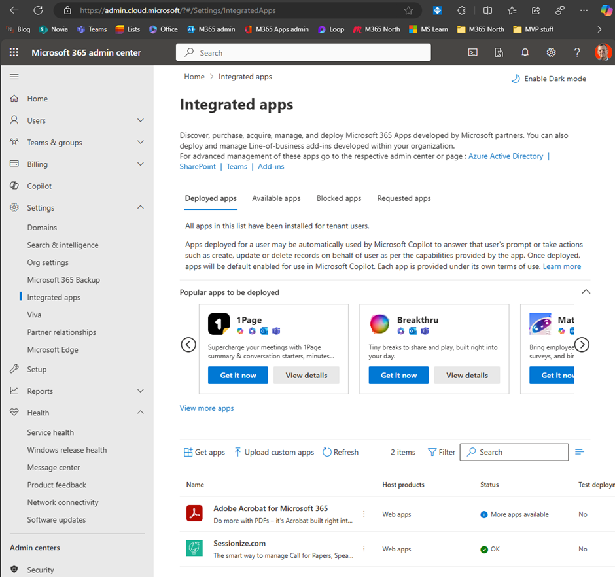Screen dimensions: 615x577
Task: Open the Requested apps tab
Action: tap(404, 198)
